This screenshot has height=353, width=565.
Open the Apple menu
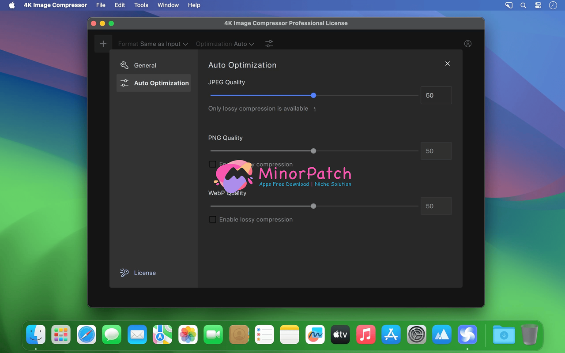point(12,5)
